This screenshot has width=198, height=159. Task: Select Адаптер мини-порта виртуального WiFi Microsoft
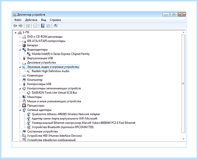[x=65, y=118]
